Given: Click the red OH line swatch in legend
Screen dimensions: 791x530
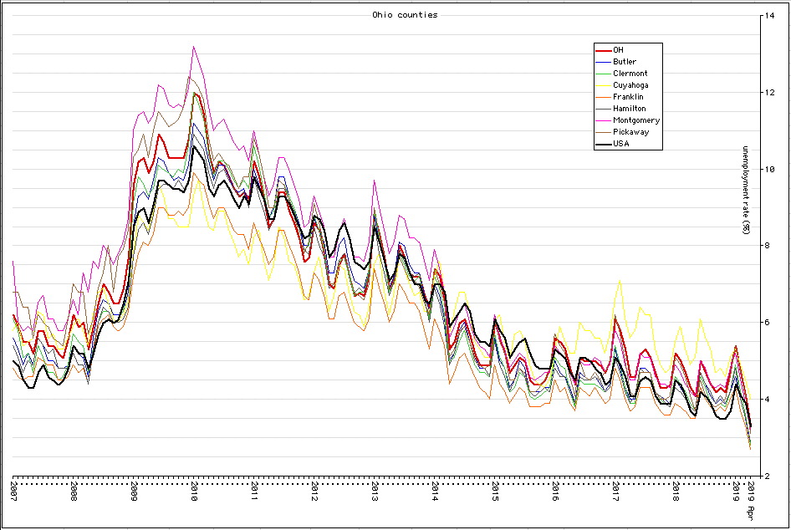Looking at the screenshot, I should point(604,50).
